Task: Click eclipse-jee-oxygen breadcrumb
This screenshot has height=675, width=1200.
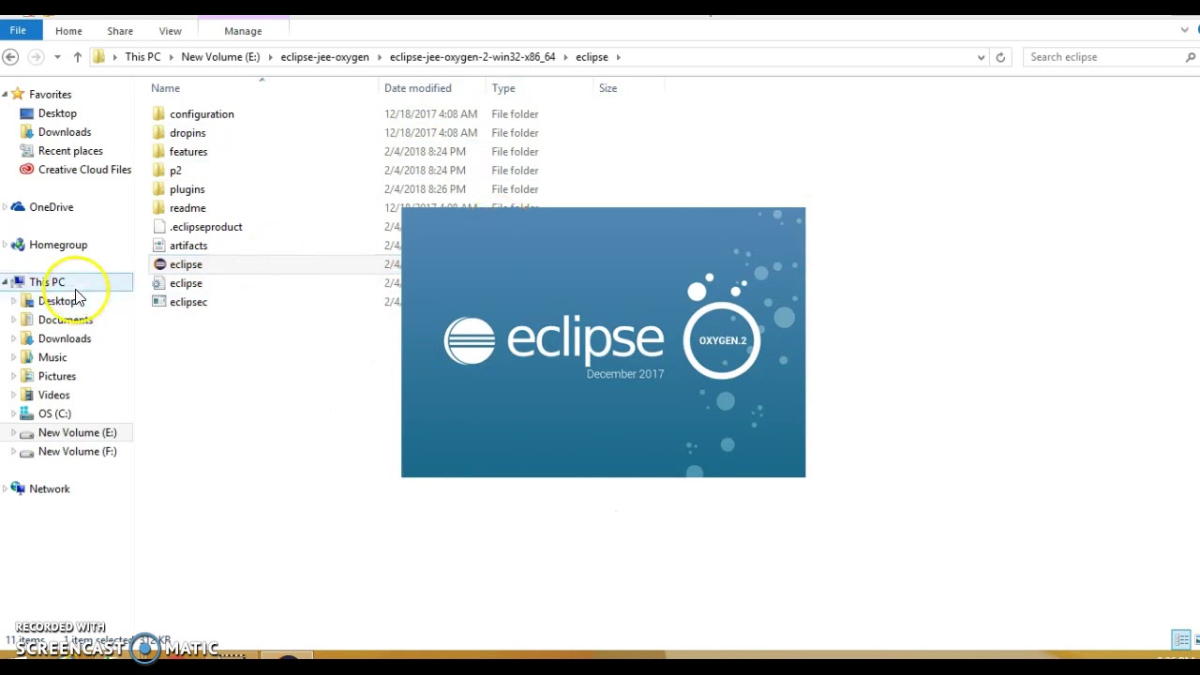Action: coord(324,57)
